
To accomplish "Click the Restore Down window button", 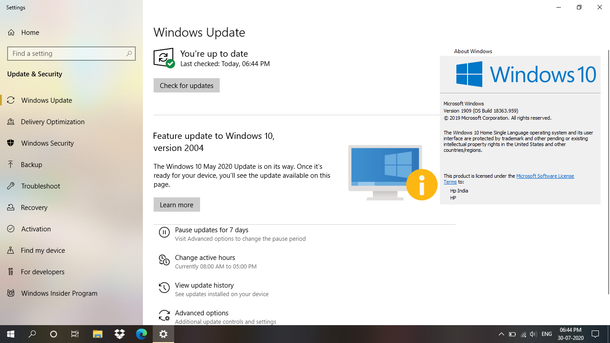I will tap(579, 7).
